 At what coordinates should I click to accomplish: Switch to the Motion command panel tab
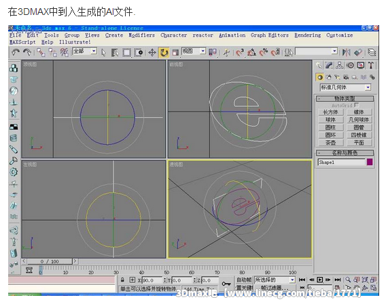pos(350,65)
